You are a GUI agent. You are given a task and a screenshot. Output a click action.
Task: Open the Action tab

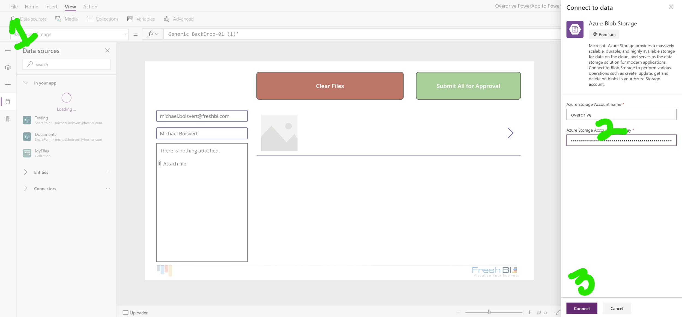[90, 7]
